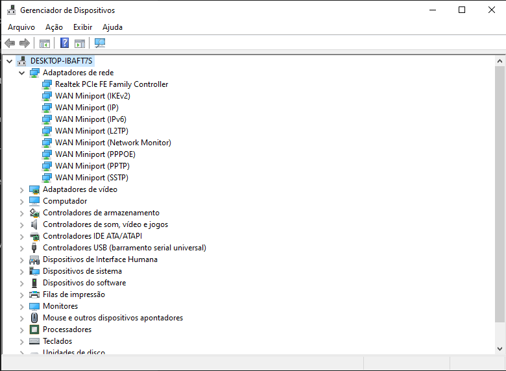506x371 pixels.
Task: Open the Ajuda menu
Action: click(112, 27)
